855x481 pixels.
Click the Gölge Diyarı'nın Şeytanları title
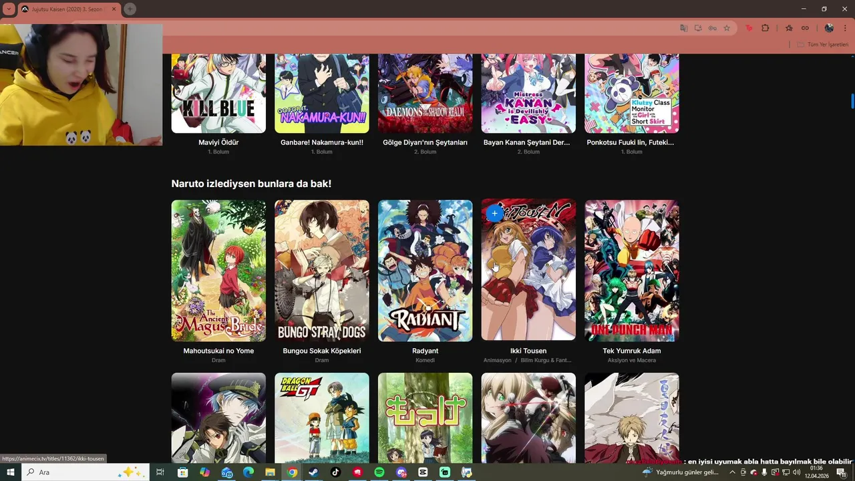[425, 142]
